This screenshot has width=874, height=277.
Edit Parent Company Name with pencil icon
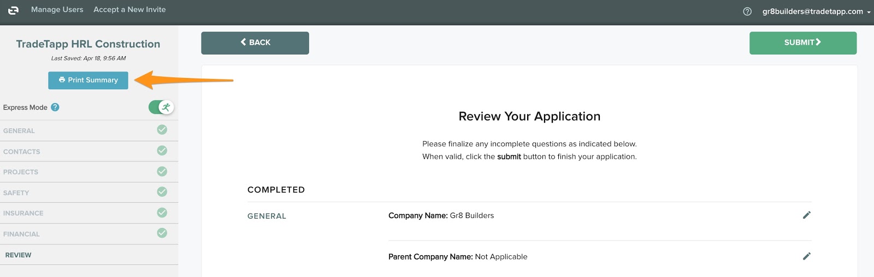806,256
